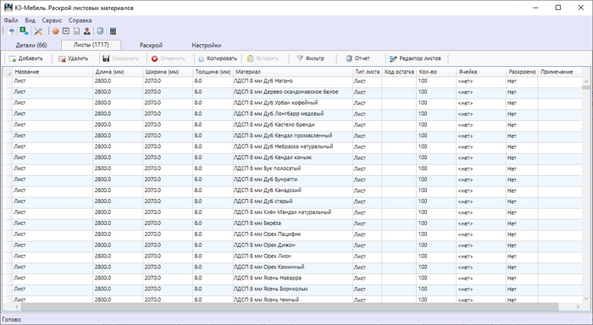Open the Вид menu
Viewport: 593px width, 325px height.
[x=30, y=20]
